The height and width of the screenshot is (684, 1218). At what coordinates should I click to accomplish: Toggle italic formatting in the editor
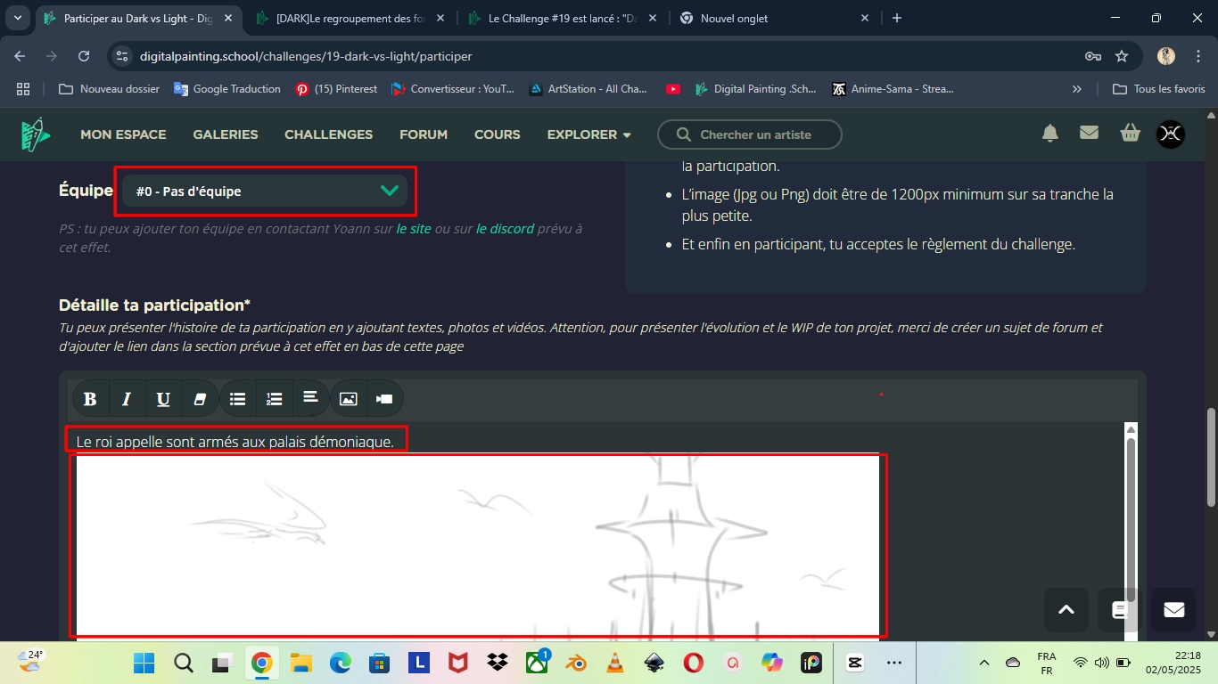click(127, 399)
